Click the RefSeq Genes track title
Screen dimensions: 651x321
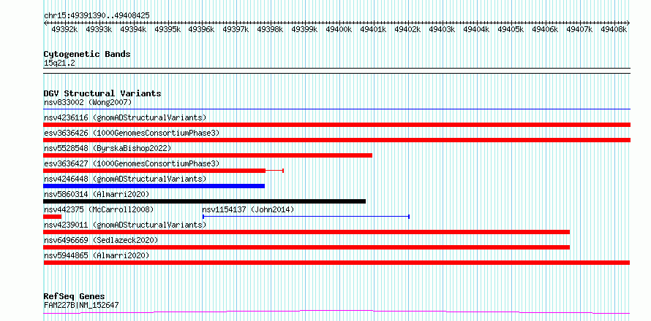(x=74, y=297)
